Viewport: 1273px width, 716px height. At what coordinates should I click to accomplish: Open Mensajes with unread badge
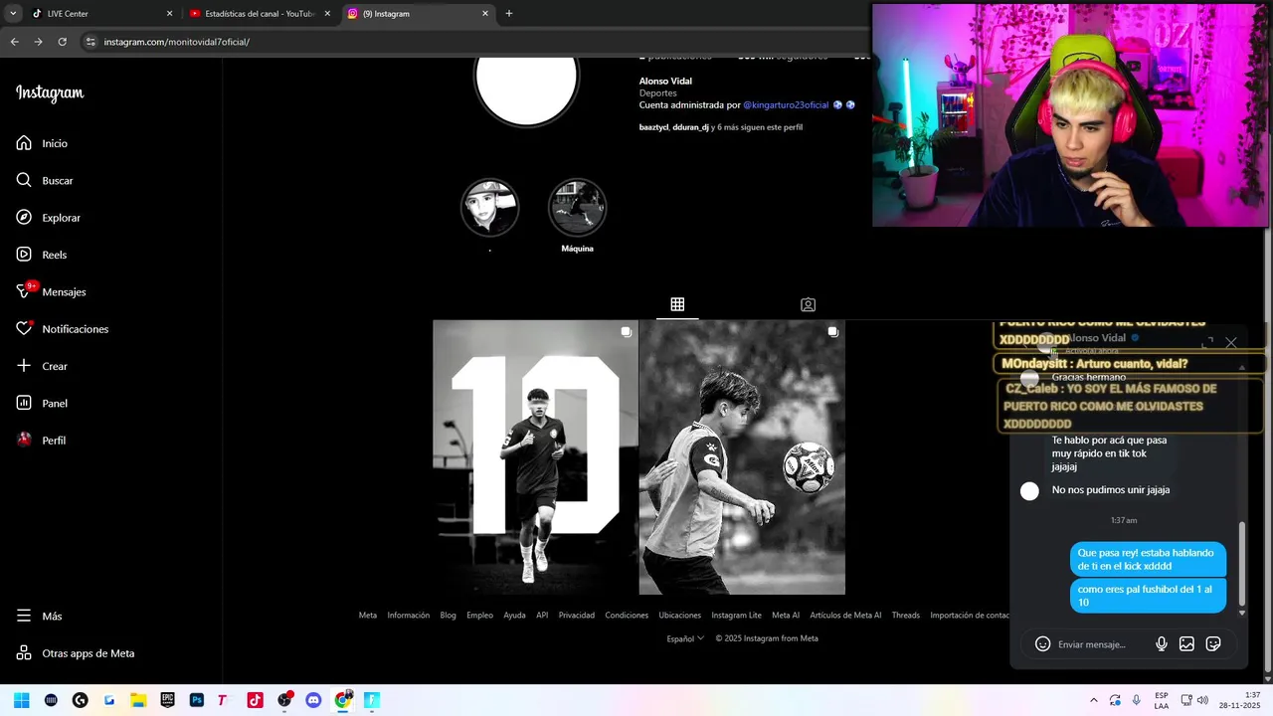point(51,291)
